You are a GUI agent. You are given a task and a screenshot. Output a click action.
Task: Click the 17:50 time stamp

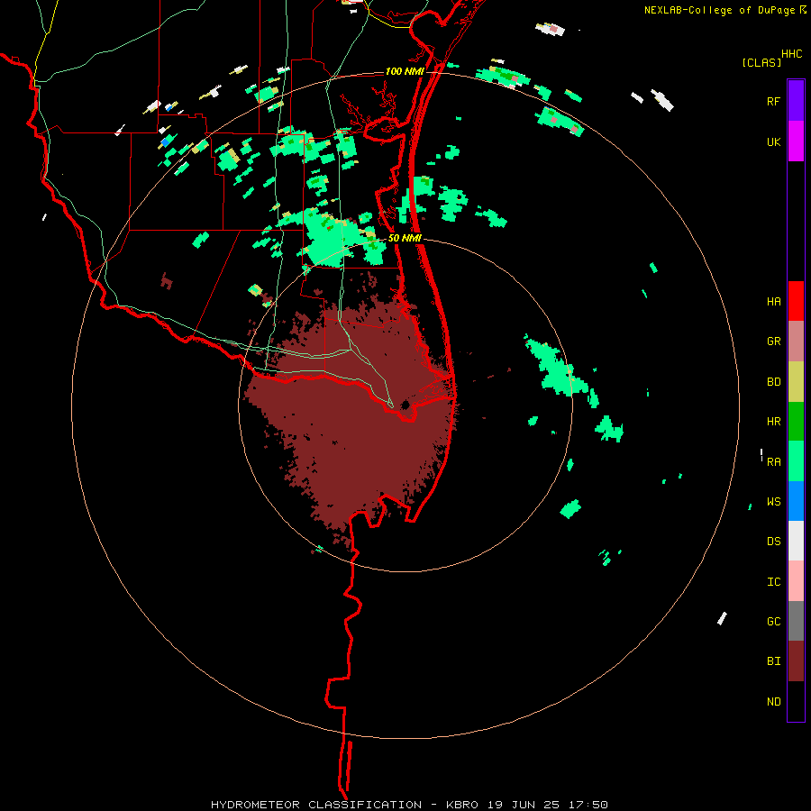590,805
